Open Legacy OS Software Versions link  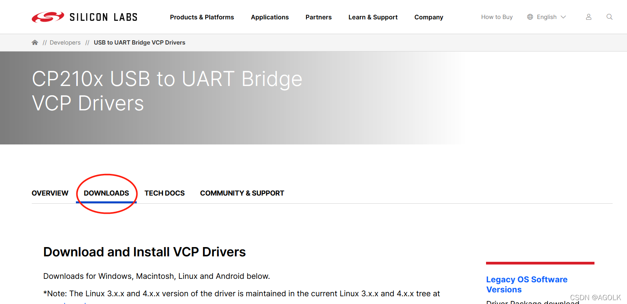click(527, 285)
